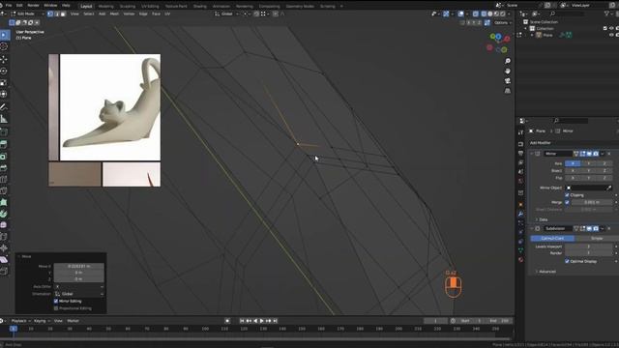This screenshot has height=348, width=619.
Task: Open the Object Data properties tab icon
Action: (x=520, y=250)
